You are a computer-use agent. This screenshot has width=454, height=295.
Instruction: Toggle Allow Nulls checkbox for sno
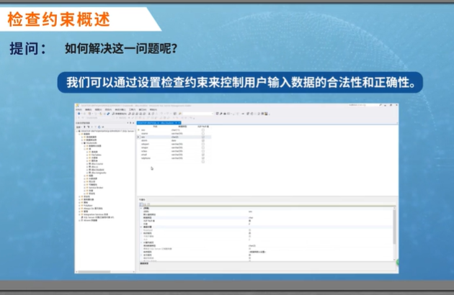203,130
